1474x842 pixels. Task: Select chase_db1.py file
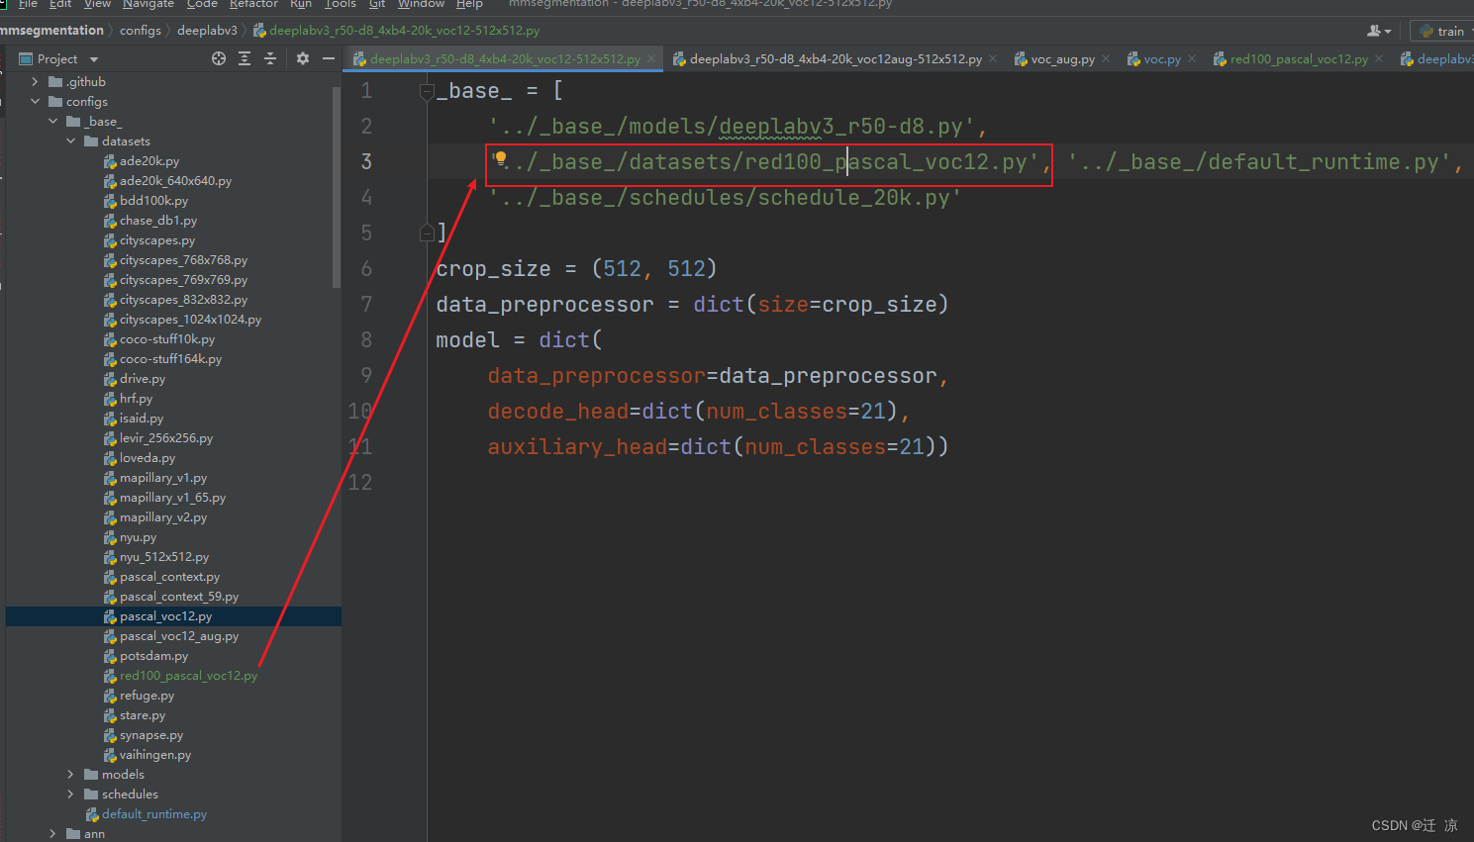[158, 221]
